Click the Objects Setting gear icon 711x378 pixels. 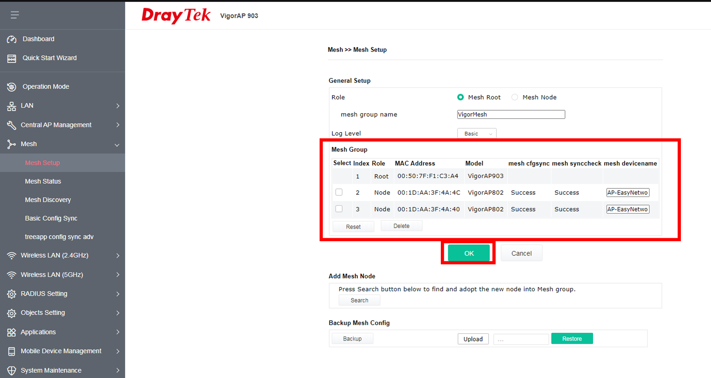point(12,313)
